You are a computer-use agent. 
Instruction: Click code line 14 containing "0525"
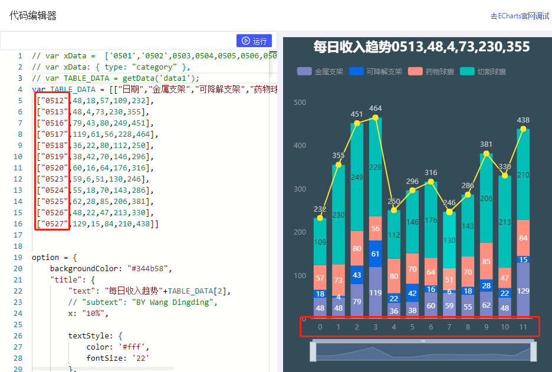tap(95, 201)
